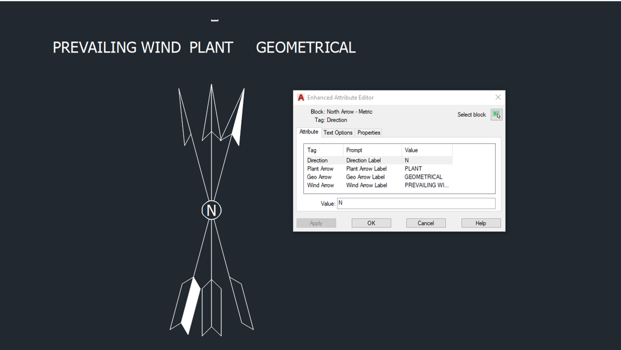Select the Attribute tab
This screenshot has height=350, width=621.
(309, 132)
